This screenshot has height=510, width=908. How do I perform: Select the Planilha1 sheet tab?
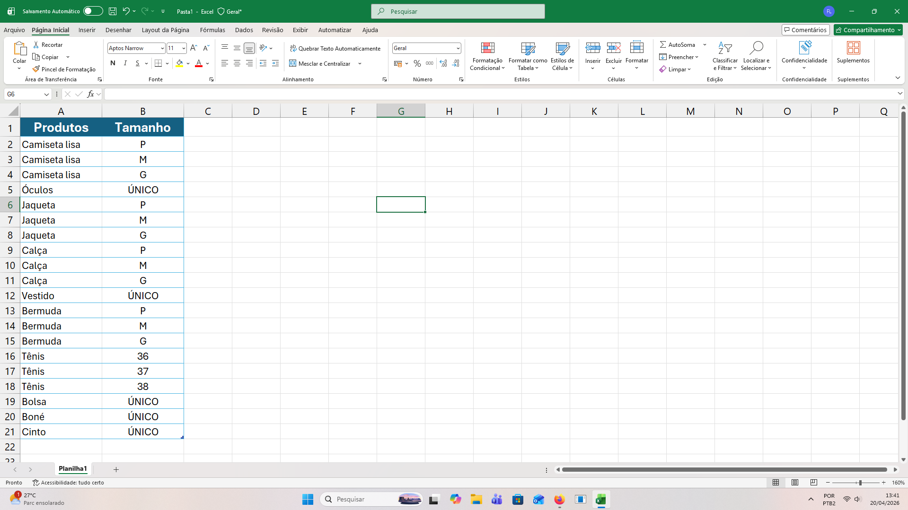(73, 469)
